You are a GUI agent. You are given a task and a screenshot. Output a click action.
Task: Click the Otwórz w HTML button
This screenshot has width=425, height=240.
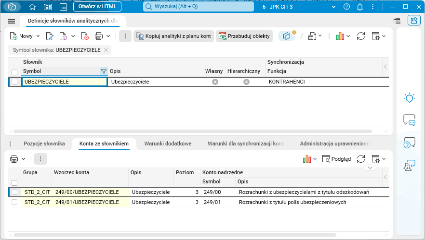click(97, 6)
